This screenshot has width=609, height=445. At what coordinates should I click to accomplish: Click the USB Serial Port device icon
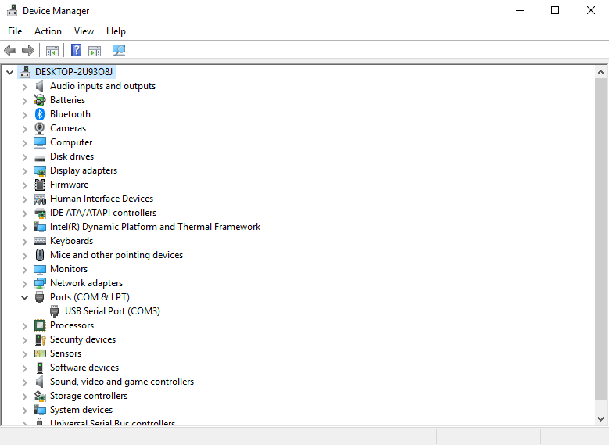pos(55,311)
